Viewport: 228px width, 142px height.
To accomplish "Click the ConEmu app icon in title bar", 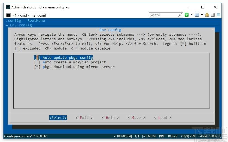I will click(x=8, y=7).
